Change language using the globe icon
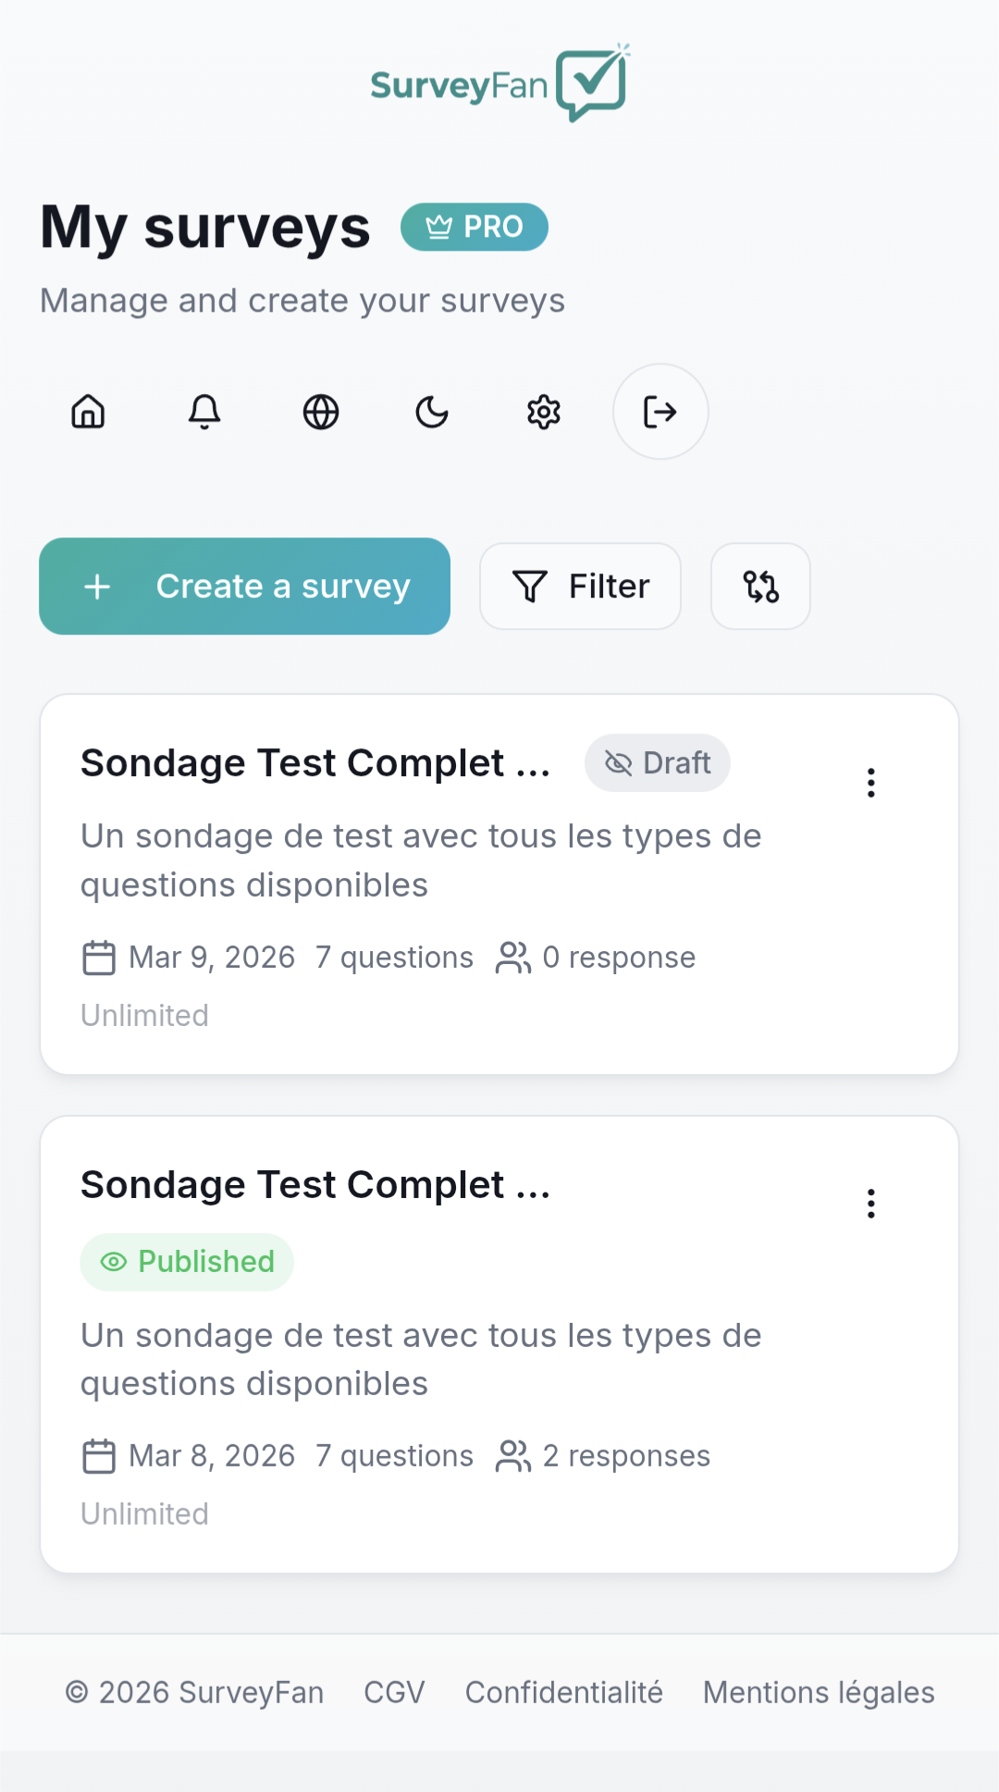Screen dimensions: 999x1792 pos(319,412)
